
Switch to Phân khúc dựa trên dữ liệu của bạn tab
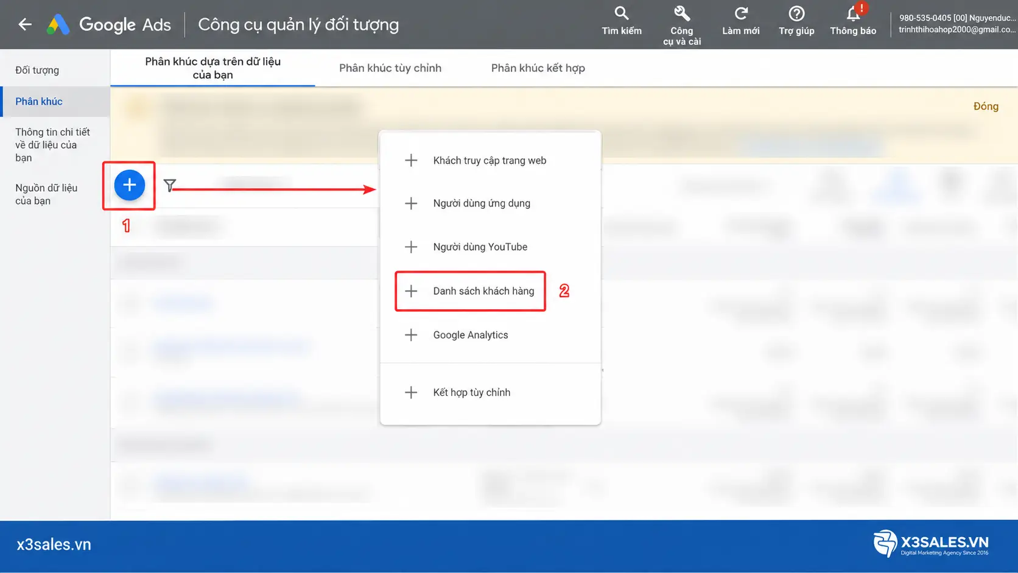[x=212, y=68]
